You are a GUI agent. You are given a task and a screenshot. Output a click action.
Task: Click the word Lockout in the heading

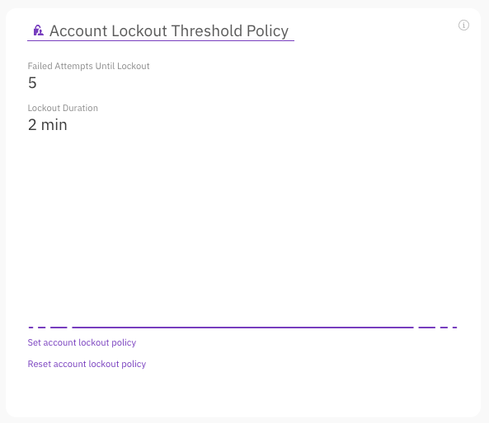(139, 30)
